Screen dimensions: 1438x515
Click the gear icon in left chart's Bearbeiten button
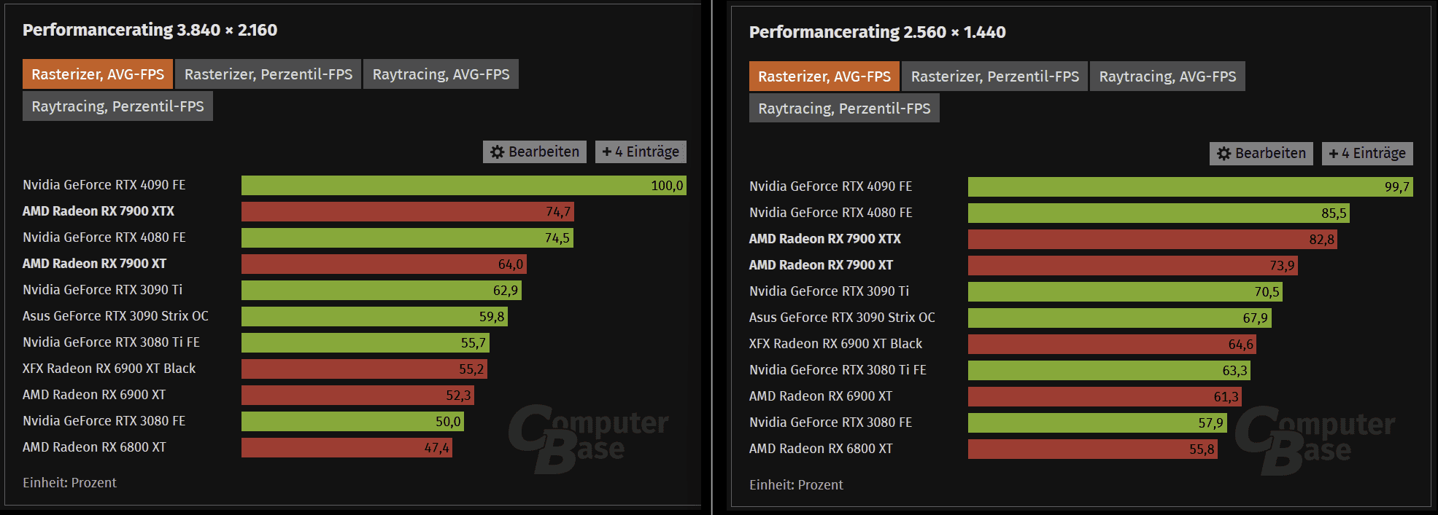pyautogui.click(x=498, y=152)
